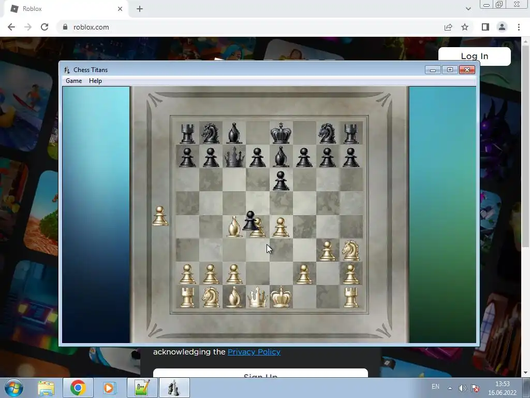This screenshot has width=530, height=398.
Task: Switch to Chess Titans in the taskbar
Action: coord(174,388)
